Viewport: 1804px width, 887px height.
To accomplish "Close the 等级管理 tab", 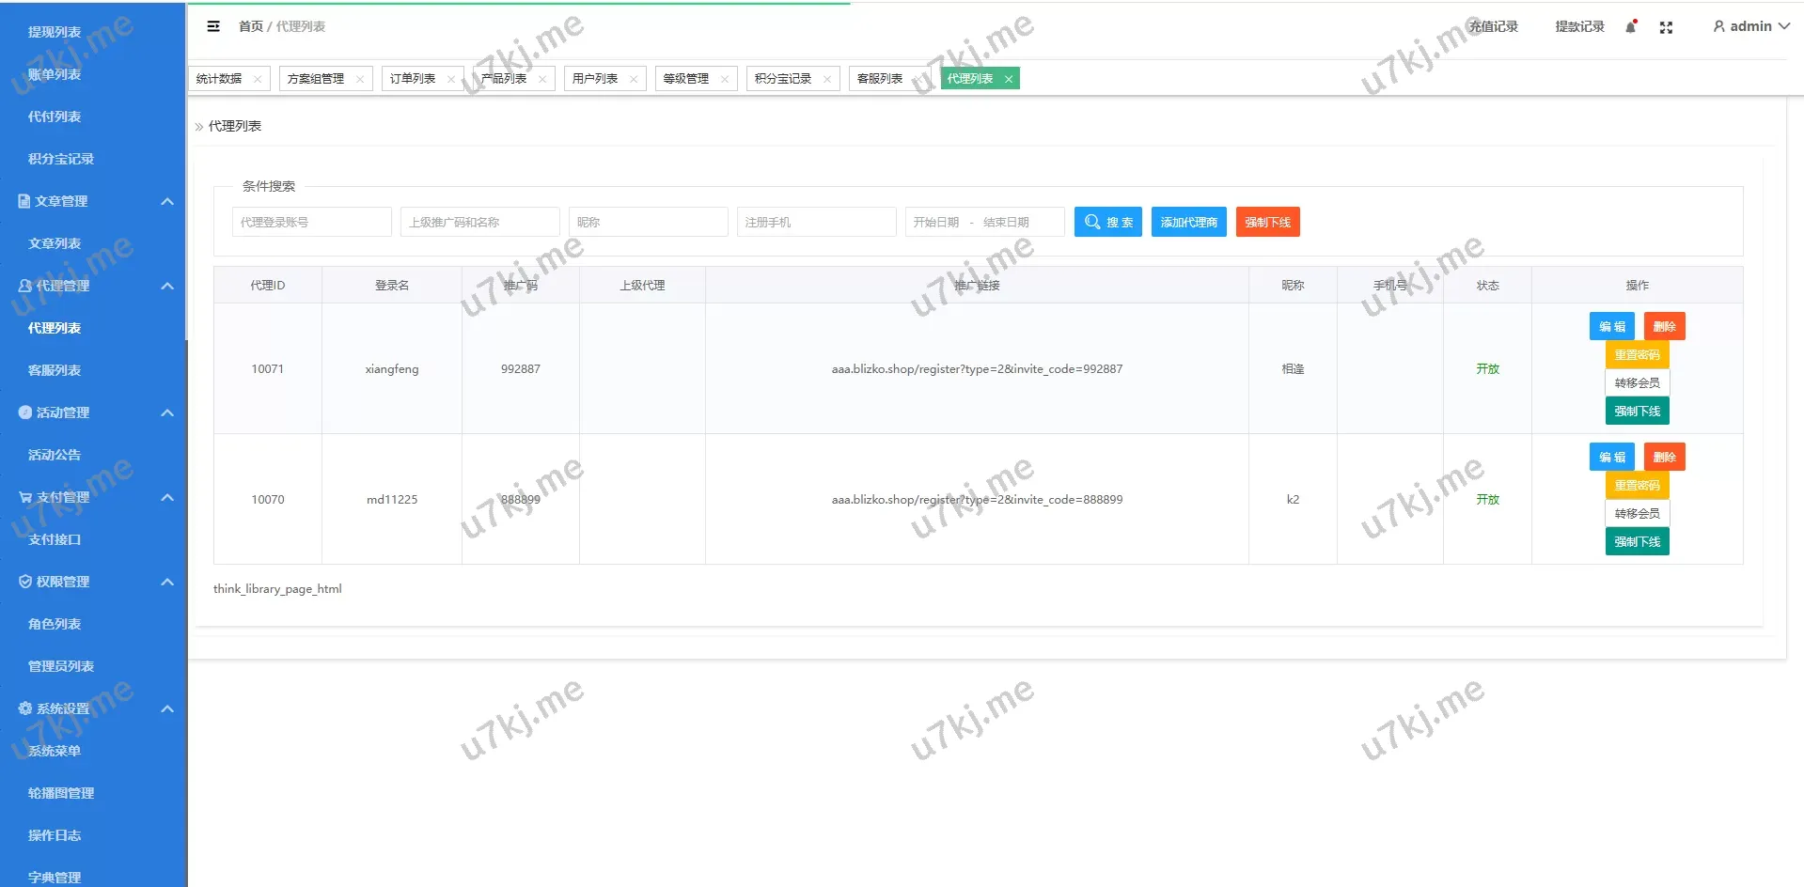I will [x=725, y=79].
